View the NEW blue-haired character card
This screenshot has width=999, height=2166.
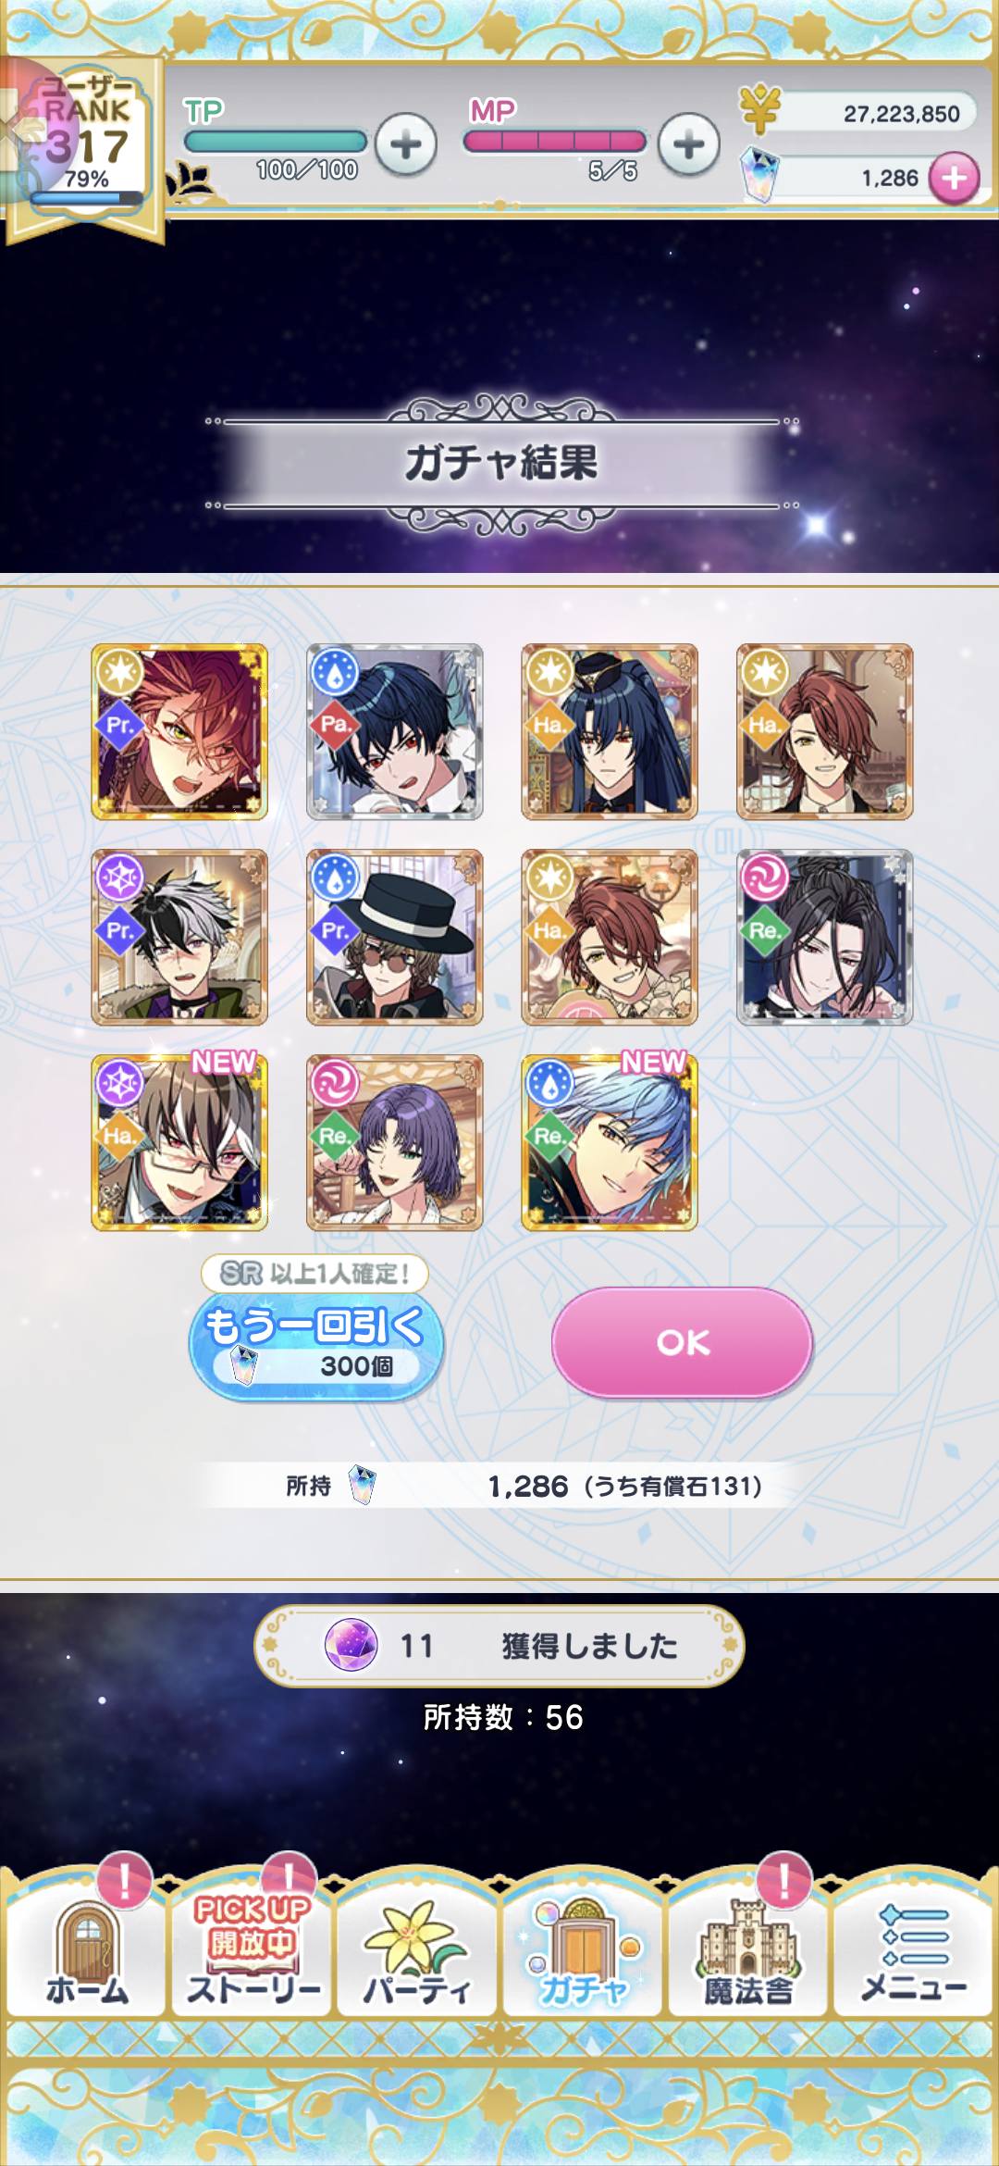[609, 1142]
